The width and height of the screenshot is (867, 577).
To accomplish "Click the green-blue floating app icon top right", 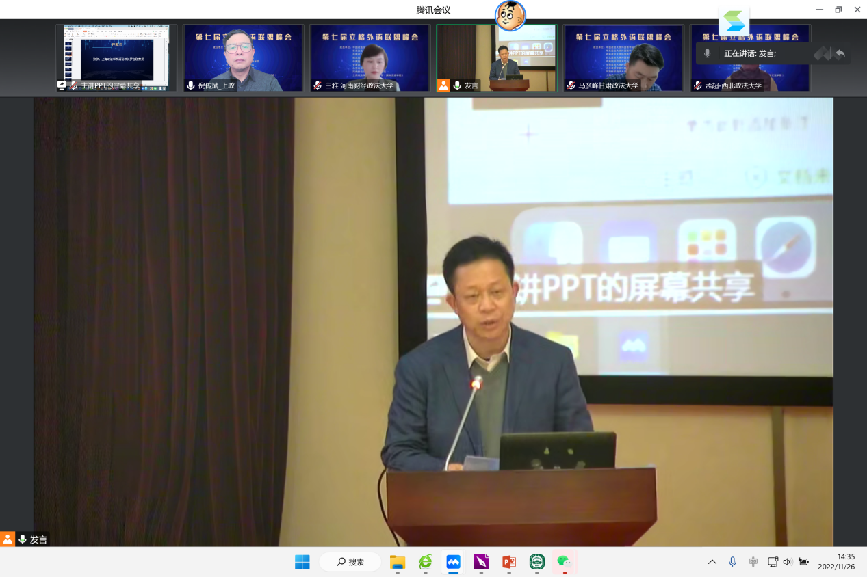I will [x=734, y=22].
